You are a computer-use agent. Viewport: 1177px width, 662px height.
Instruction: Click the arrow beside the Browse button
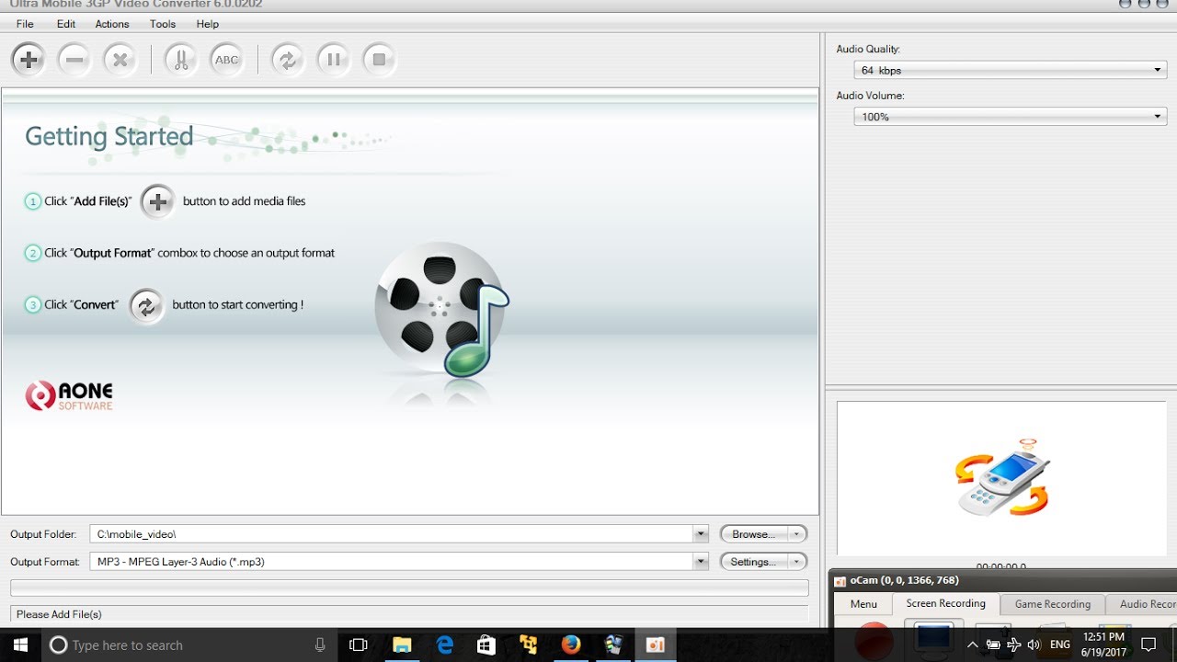[x=797, y=534]
